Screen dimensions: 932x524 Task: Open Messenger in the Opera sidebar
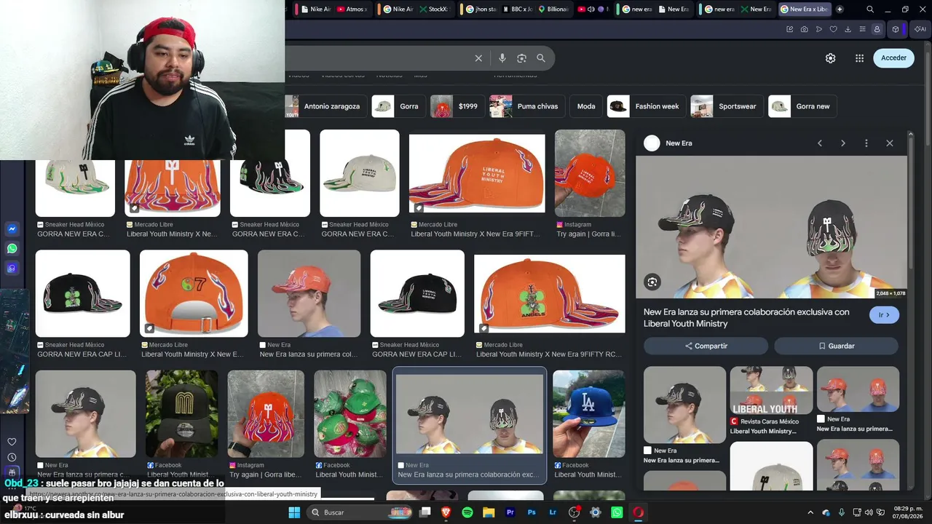tap(12, 229)
